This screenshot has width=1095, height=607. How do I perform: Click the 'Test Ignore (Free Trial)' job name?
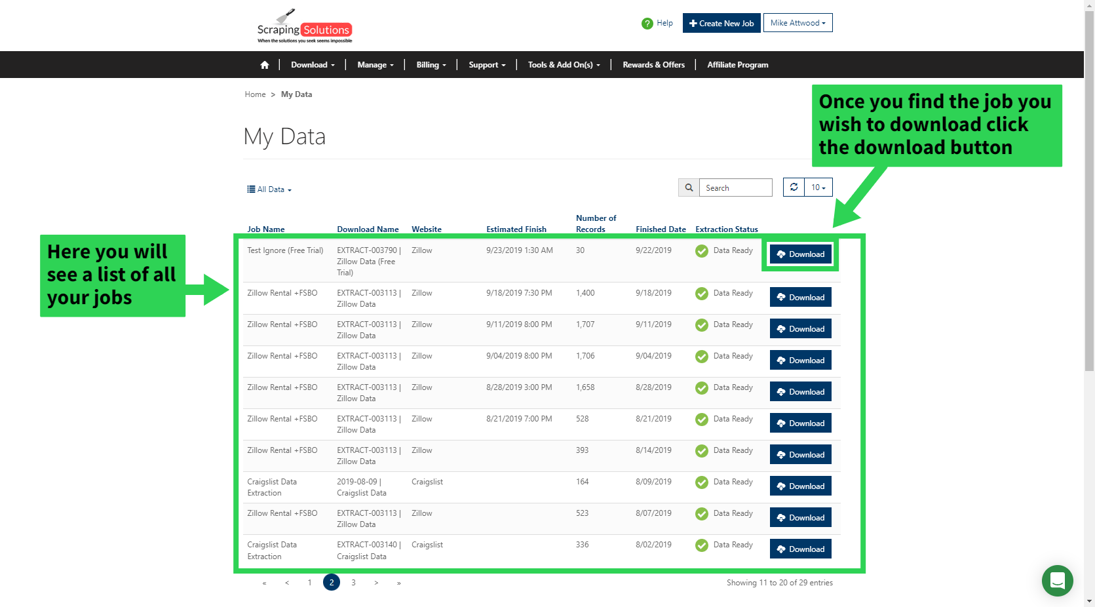pyautogui.click(x=285, y=250)
